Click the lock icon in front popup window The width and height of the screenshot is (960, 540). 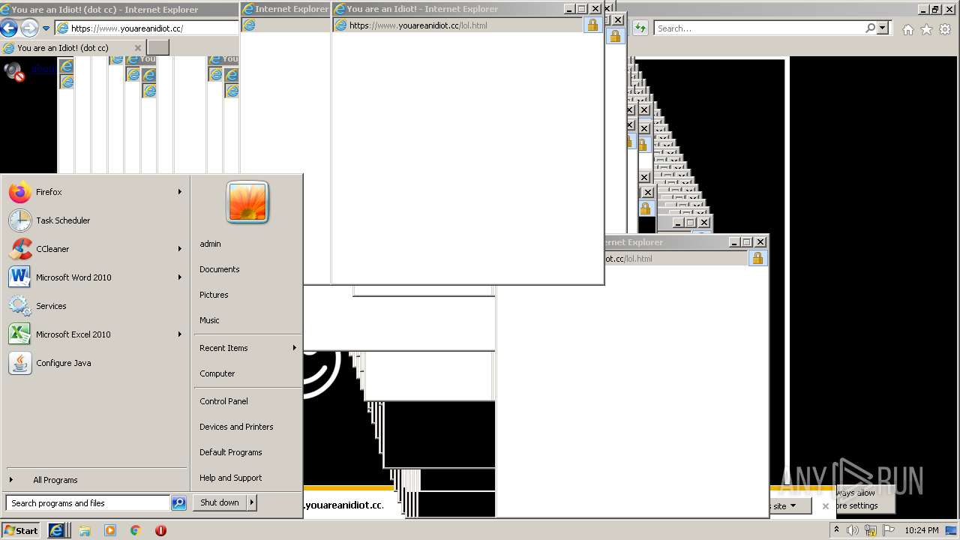(x=592, y=25)
